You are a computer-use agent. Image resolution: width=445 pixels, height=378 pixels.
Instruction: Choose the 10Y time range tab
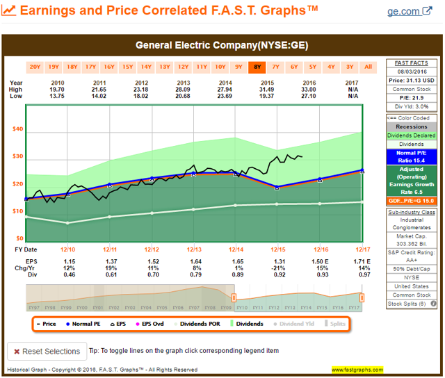pyautogui.click(x=220, y=67)
